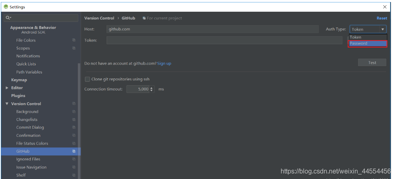Choose Token from Auth Type list

[x=368, y=37]
